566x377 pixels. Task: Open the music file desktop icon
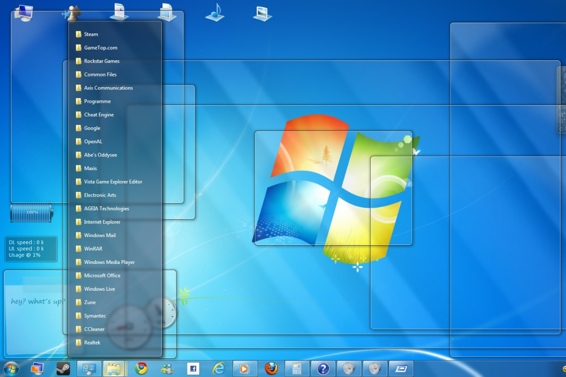pos(215,12)
